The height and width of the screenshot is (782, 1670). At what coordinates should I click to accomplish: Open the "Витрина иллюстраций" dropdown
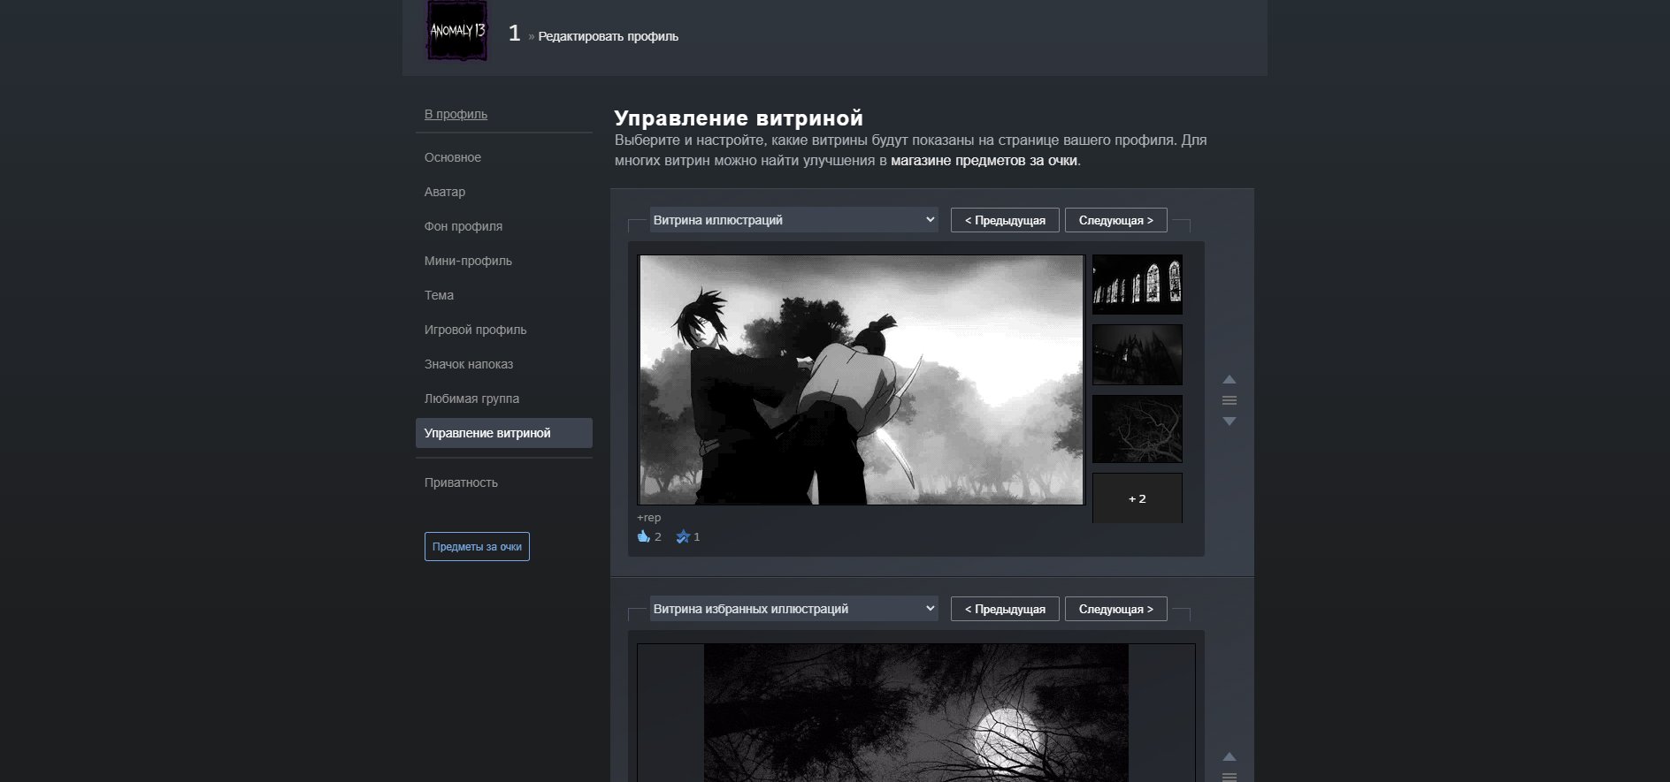coord(793,220)
